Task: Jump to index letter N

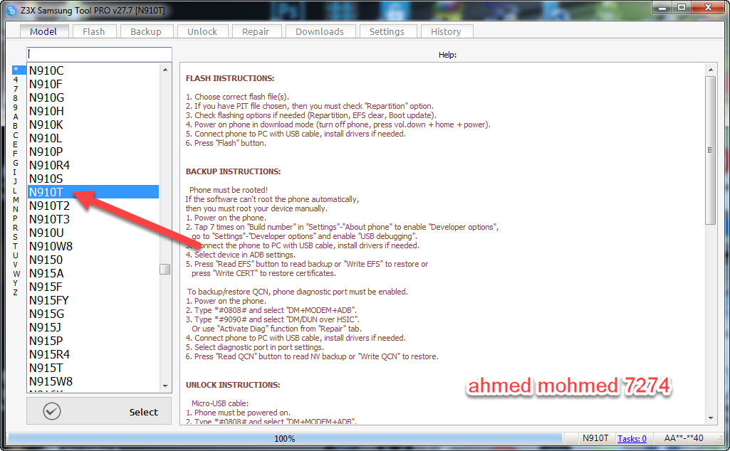Action: pos(16,209)
